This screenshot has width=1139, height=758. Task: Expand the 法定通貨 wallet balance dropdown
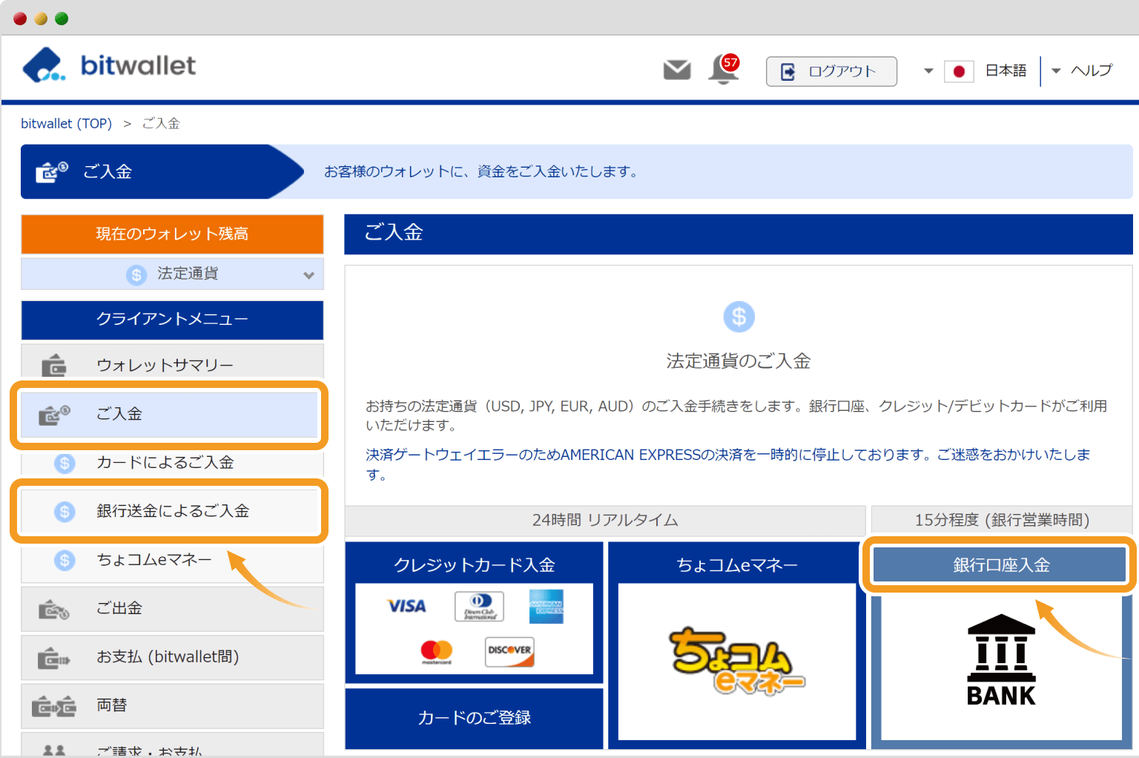[x=309, y=275]
